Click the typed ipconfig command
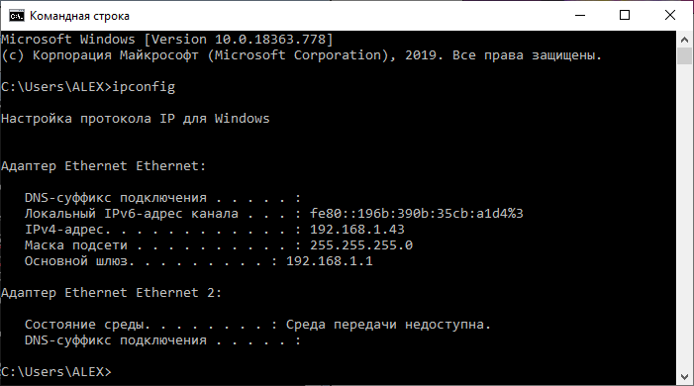This screenshot has width=694, height=386. [144, 87]
